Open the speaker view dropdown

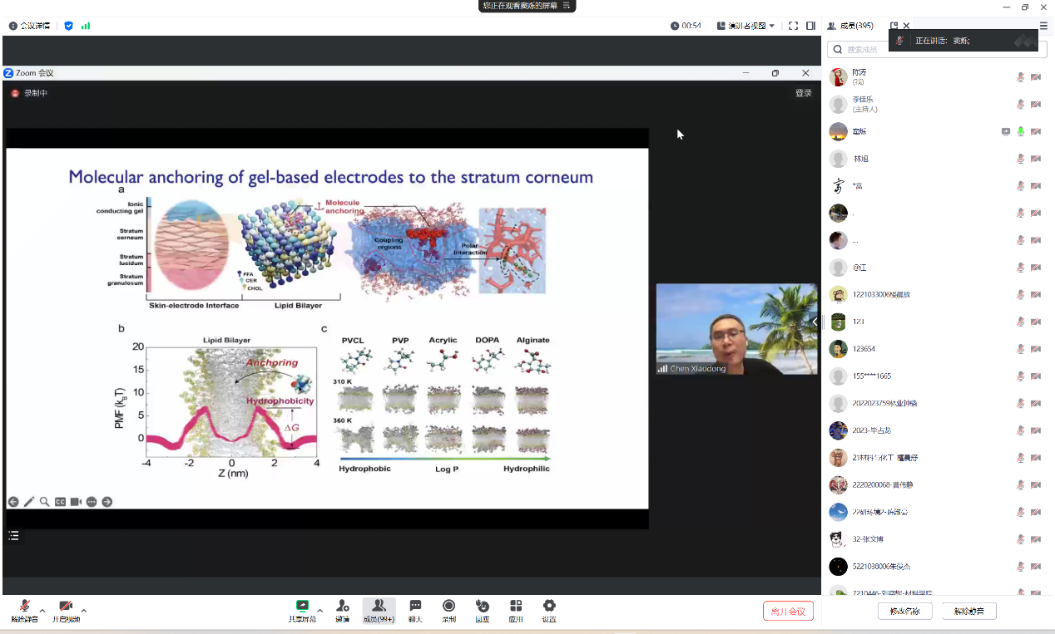745,26
